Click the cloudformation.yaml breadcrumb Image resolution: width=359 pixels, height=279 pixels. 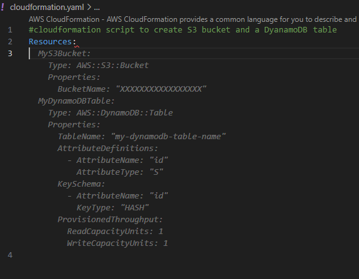point(47,7)
